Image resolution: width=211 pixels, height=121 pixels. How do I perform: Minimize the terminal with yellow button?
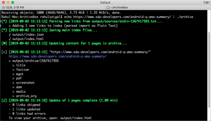[8, 3]
